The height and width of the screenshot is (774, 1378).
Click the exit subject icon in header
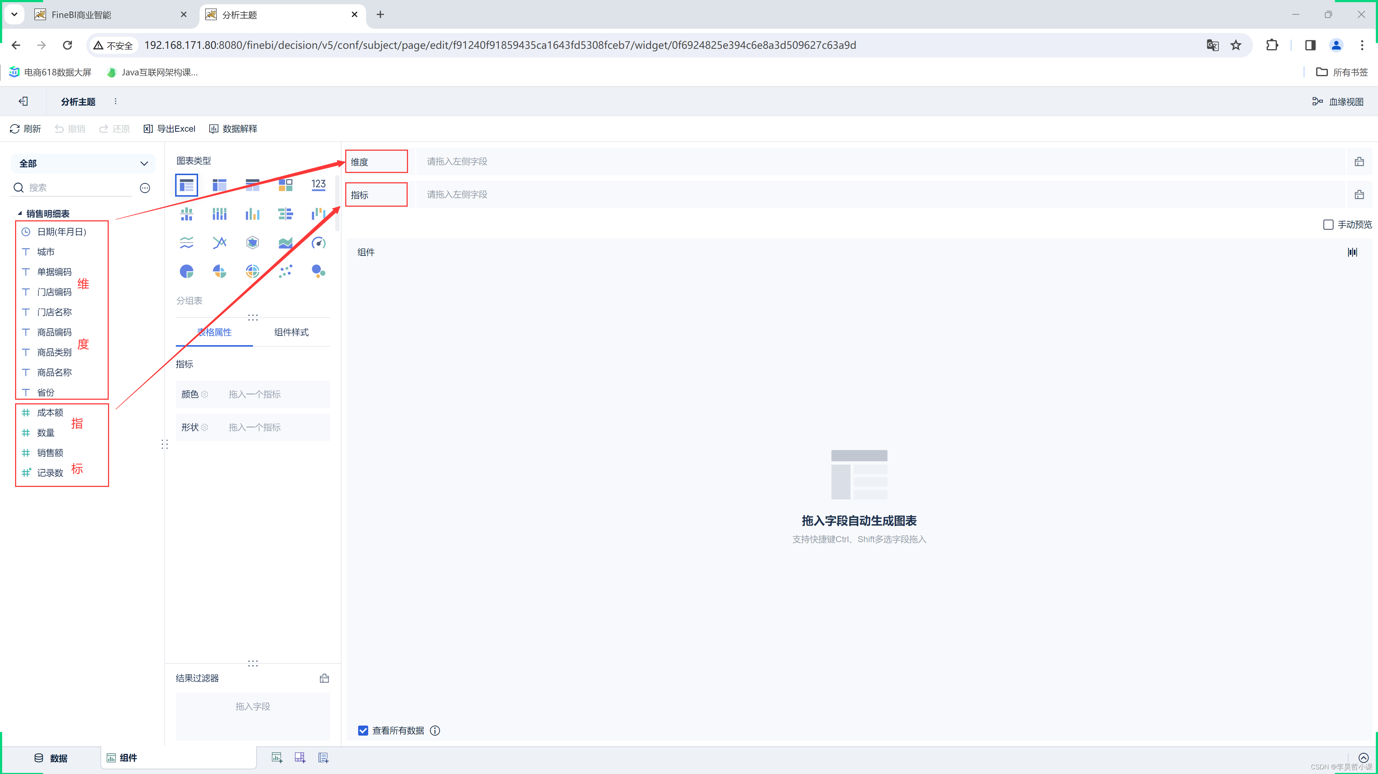click(23, 101)
